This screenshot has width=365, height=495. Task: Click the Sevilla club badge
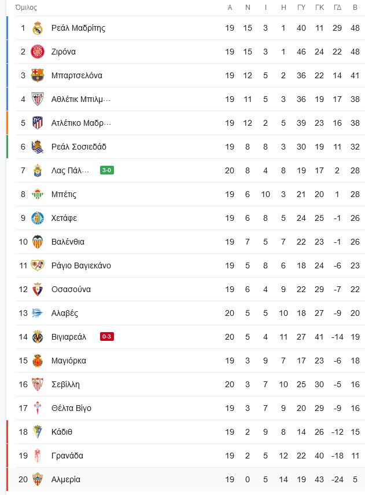(38, 384)
